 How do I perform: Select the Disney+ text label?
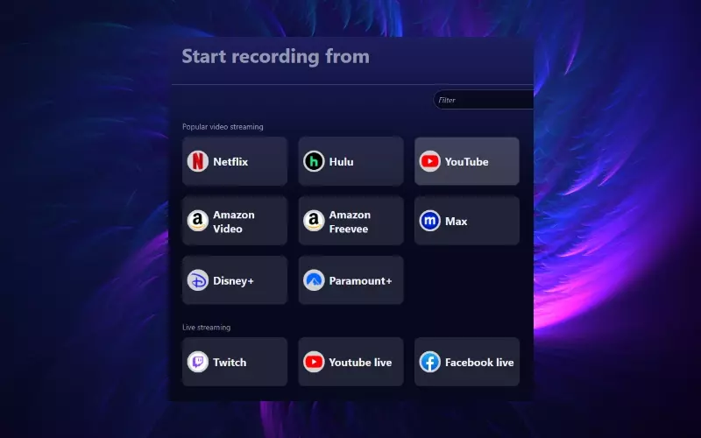click(x=233, y=280)
